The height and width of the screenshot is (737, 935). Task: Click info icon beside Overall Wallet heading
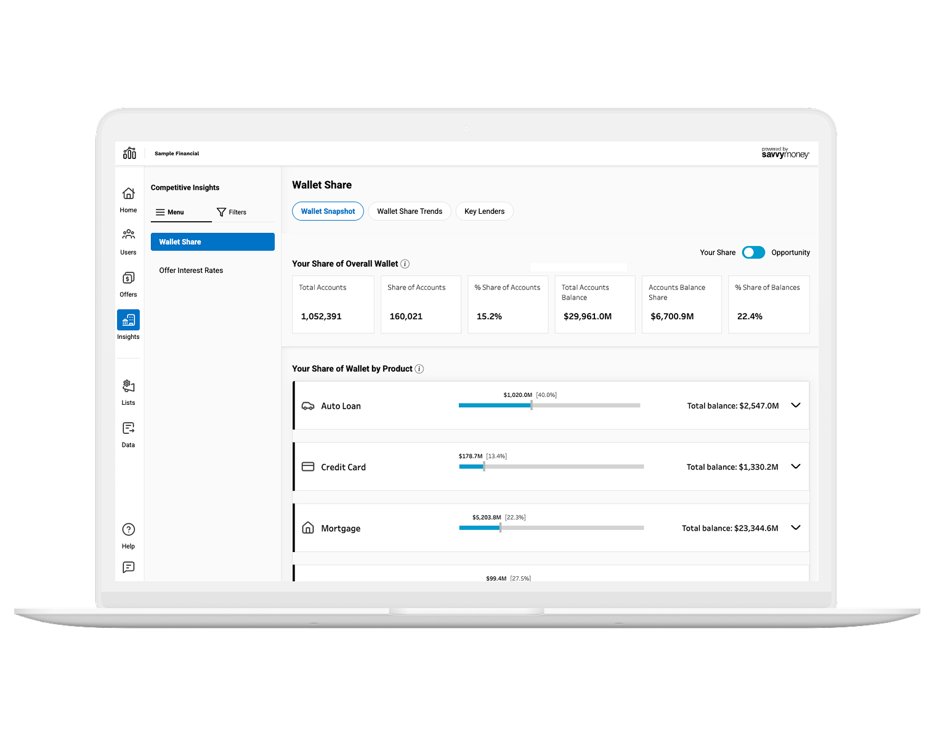tap(405, 264)
